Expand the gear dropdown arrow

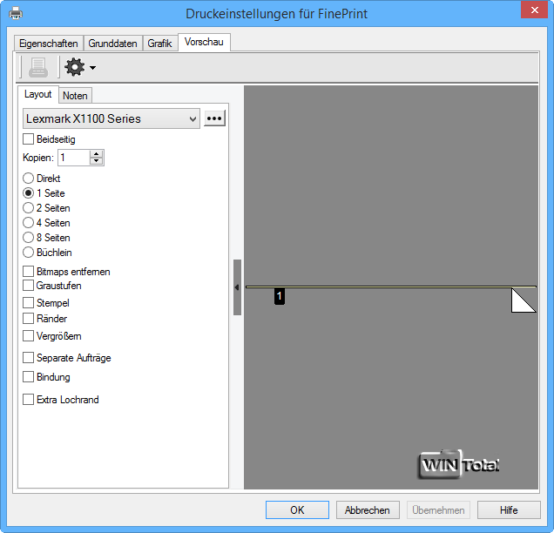(x=92, y=67)
